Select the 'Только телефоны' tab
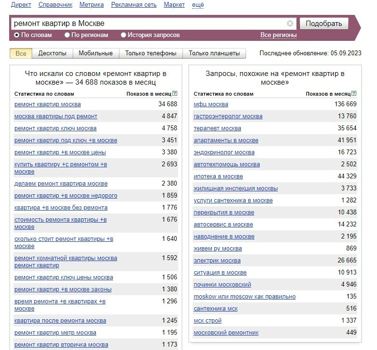The height and width of the screenshot is (350, 377). click(x=151, y=53)
